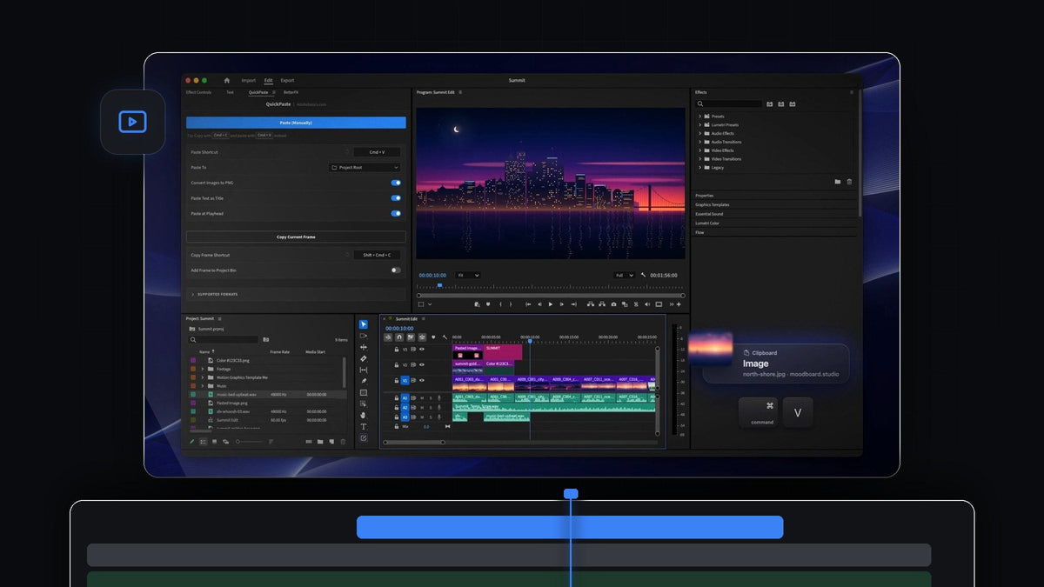This screenshot has width=1044, height=587.
Task: Switch to the Effect Controls tab
Action: click(198, 92)
